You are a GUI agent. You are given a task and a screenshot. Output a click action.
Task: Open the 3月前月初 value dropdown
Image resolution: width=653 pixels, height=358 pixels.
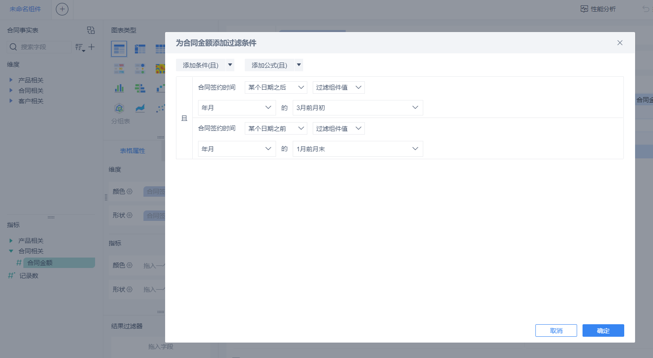coord(358,108)
